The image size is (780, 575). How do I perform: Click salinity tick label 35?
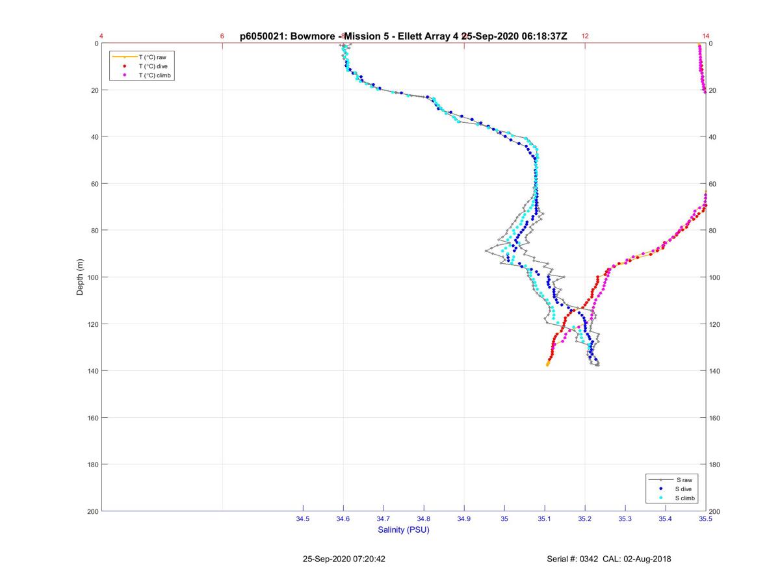(504, 519)
